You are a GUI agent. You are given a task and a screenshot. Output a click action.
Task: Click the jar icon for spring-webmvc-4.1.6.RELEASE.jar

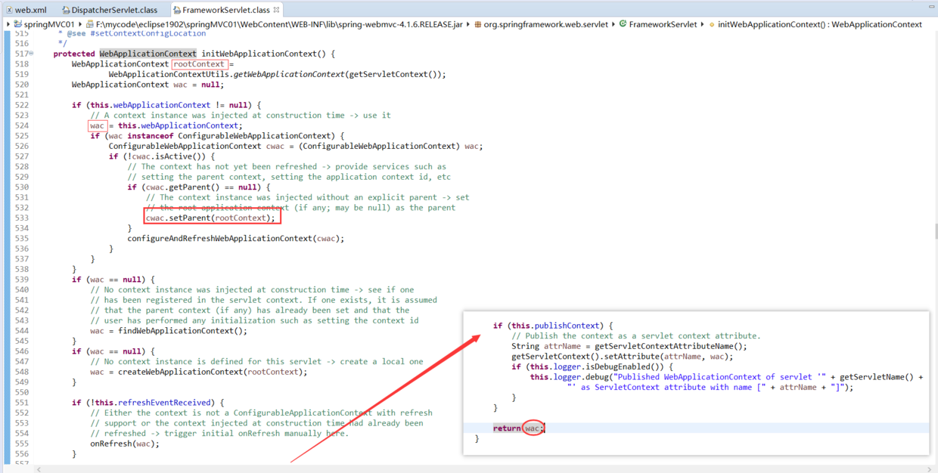coord(89,24)
